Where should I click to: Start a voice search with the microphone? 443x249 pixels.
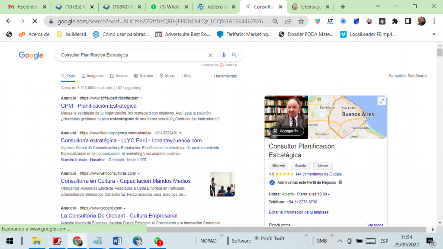(224, 55)
